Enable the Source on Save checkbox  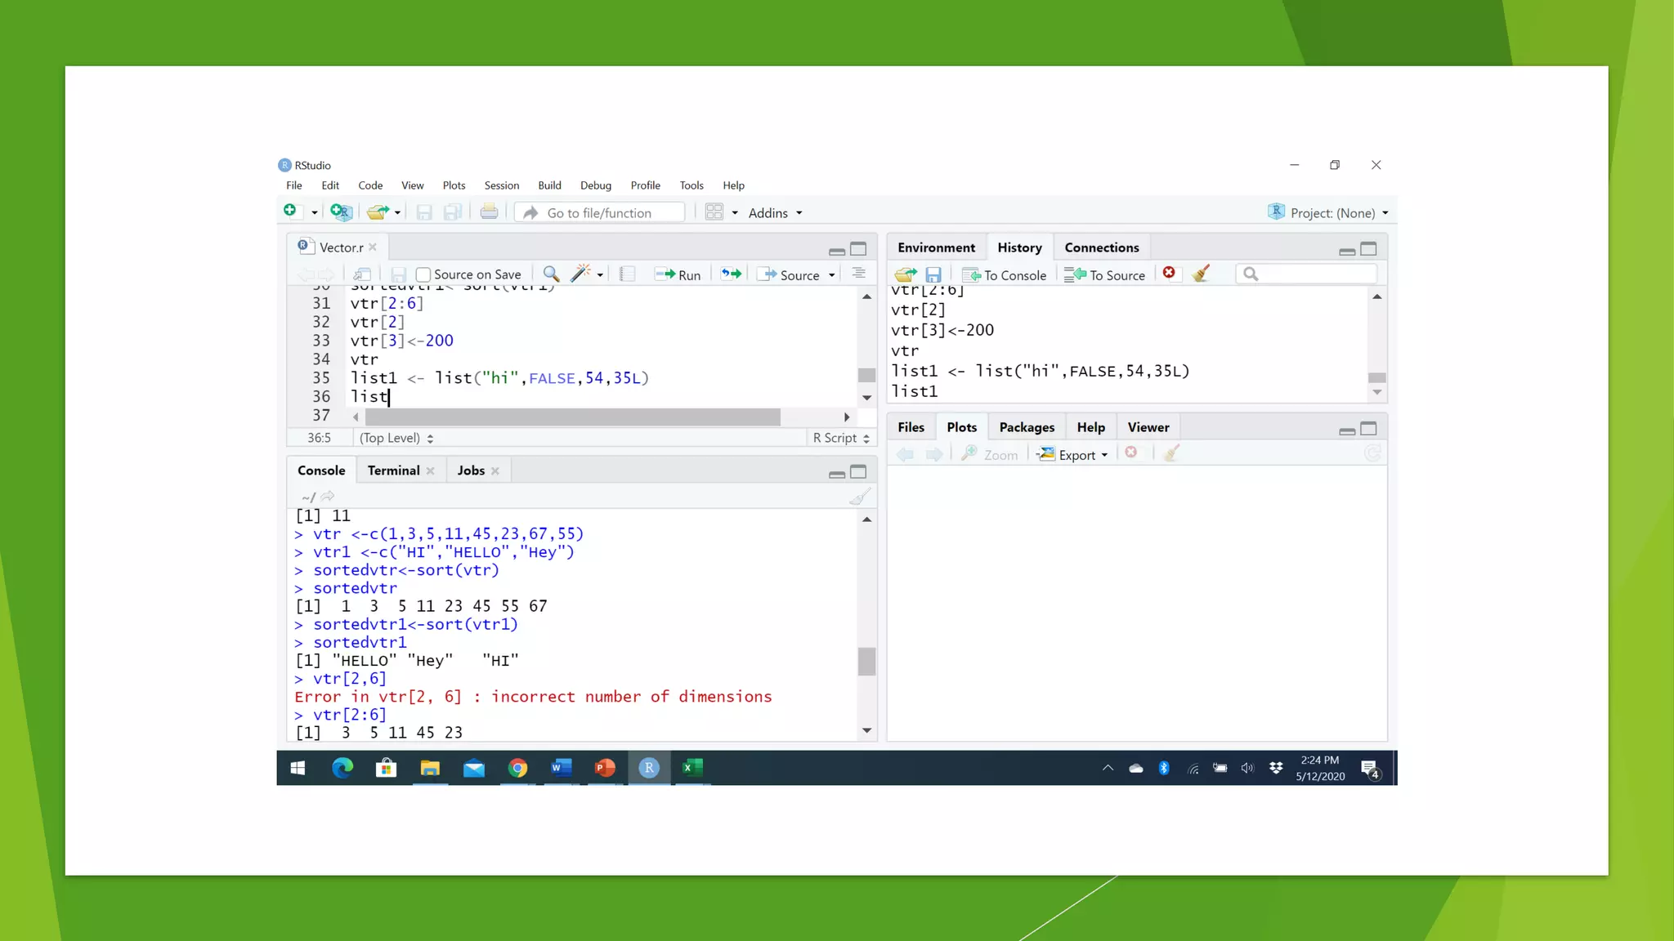(423, 274)
